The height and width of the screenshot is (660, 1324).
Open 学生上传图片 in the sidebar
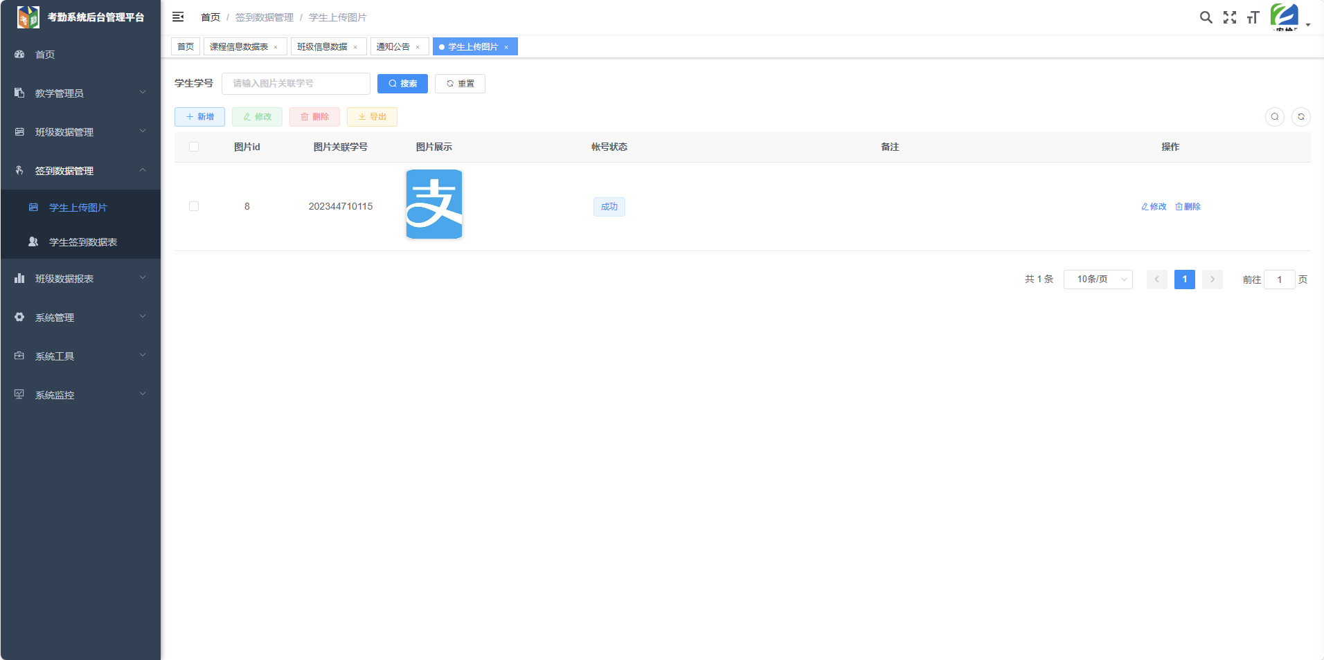coord(80,207)
